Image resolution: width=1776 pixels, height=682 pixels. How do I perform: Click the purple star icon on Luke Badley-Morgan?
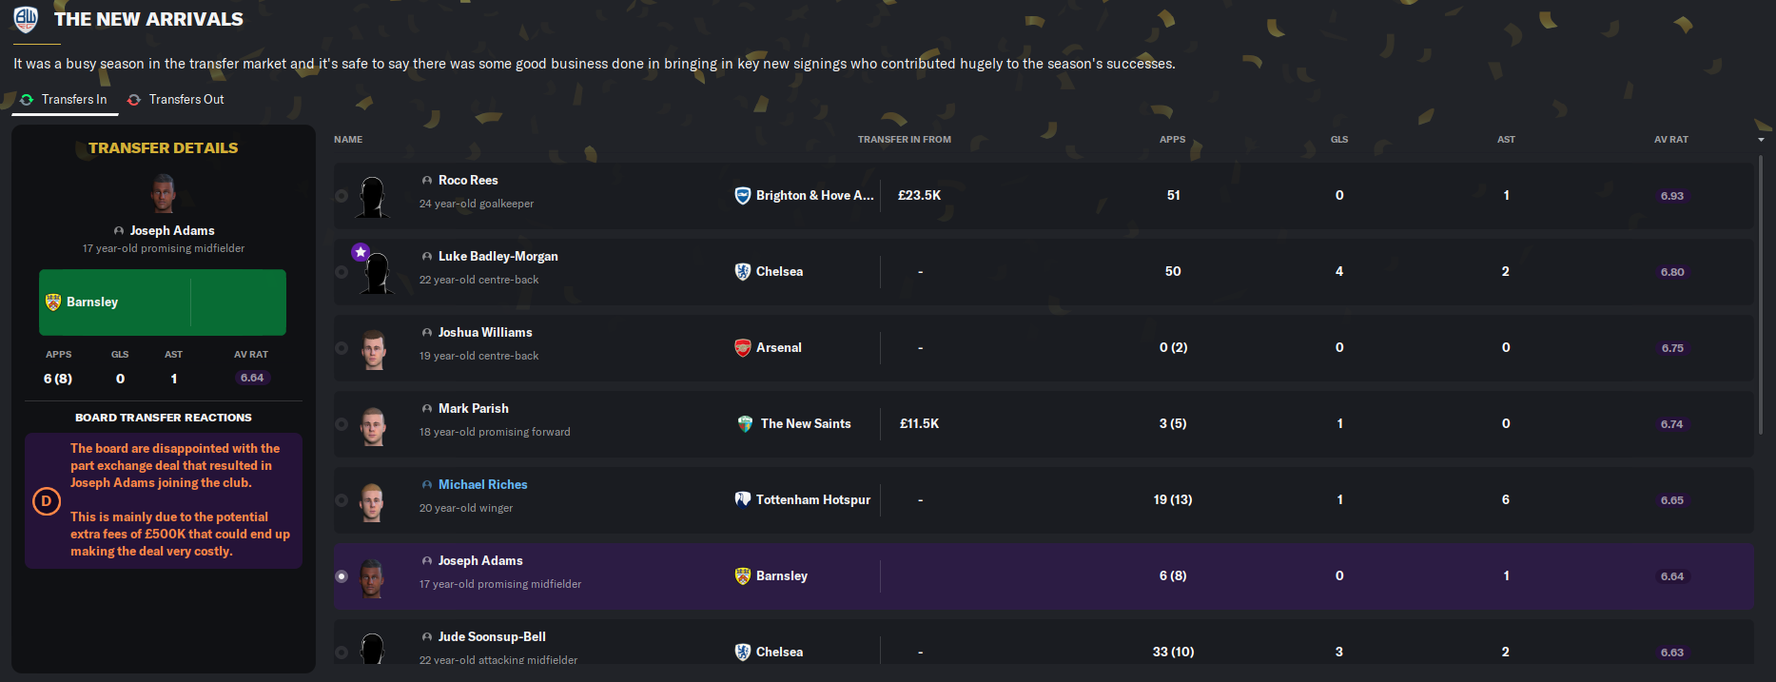pyautogui.click(x=361, y=252)
